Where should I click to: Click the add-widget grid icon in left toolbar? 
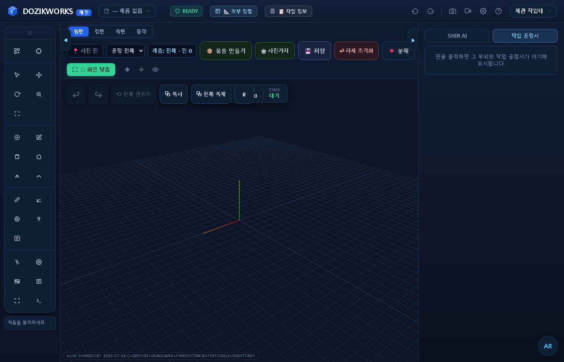coord(17,51)
